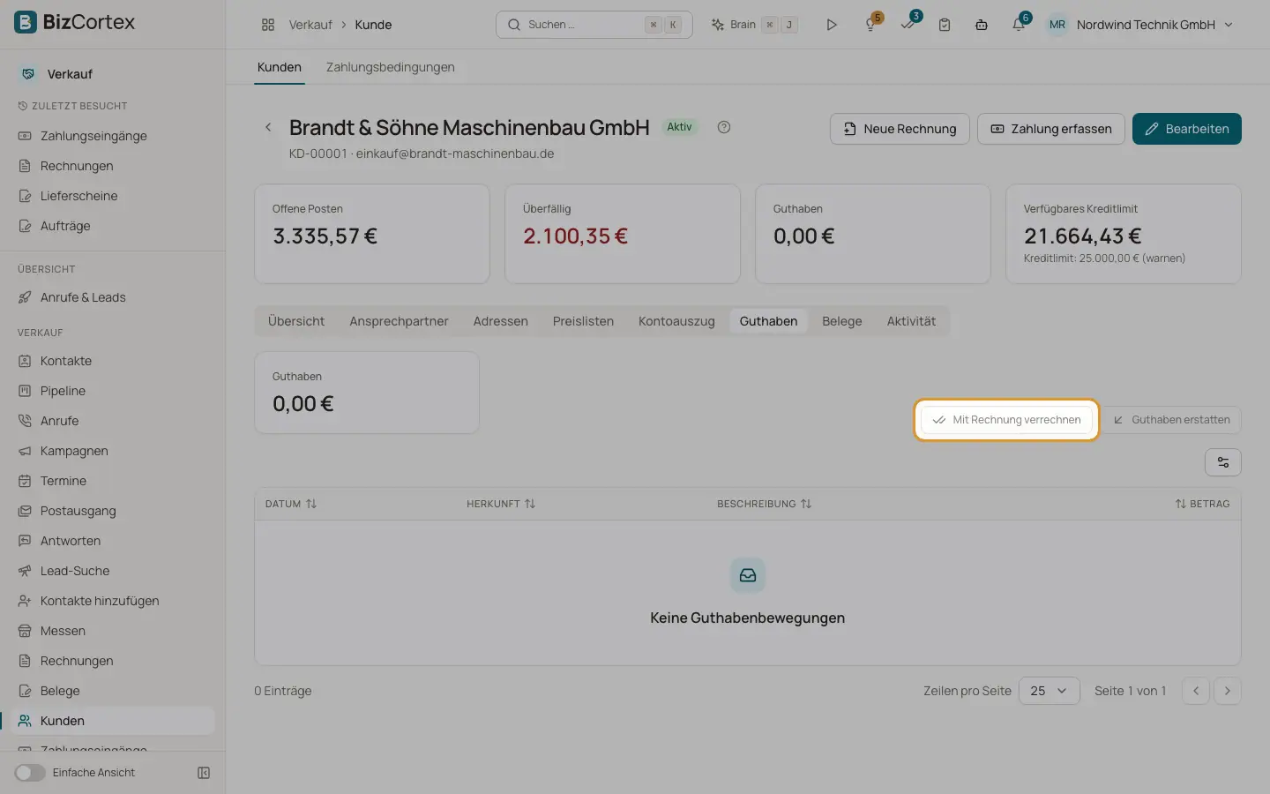Screen dimensions: 1270x794
Task: Open the Zeilen pro Seite dropdown
Action: point(1050,691)
